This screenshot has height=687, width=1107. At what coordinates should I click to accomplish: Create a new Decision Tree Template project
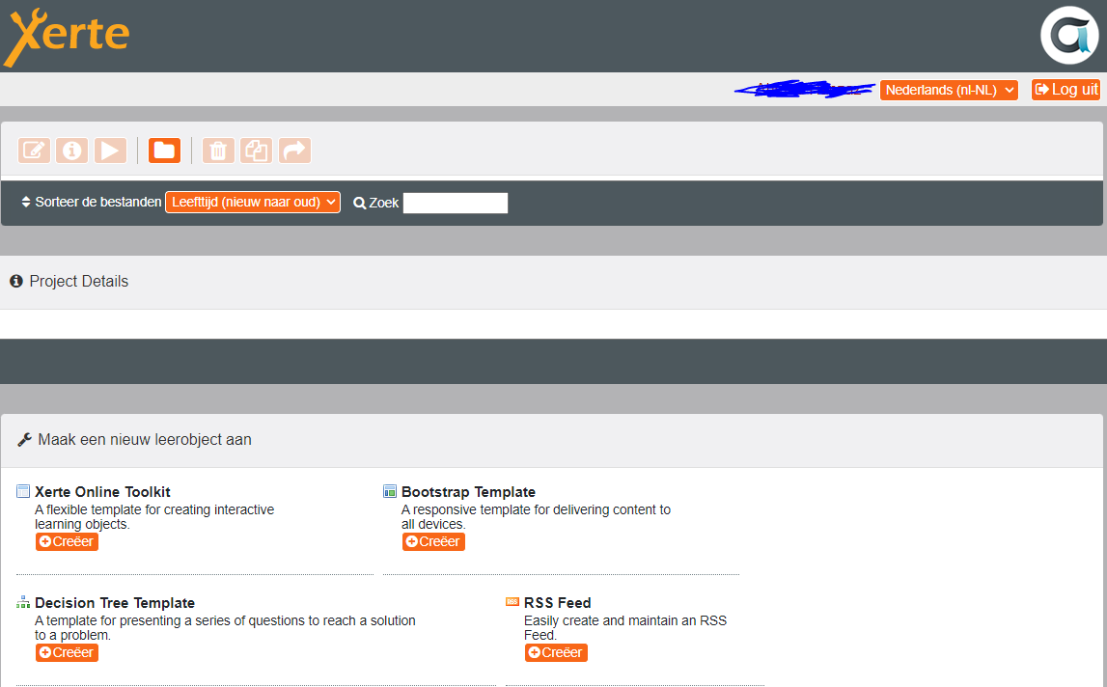67,652
